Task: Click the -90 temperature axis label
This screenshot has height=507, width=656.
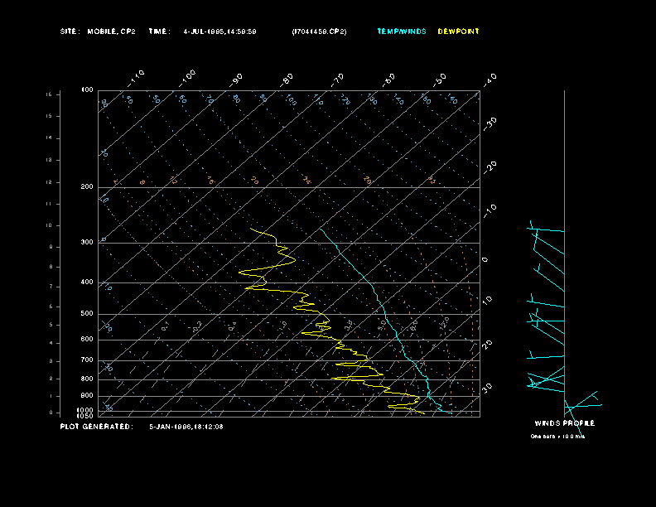Action: coord(236,80)
